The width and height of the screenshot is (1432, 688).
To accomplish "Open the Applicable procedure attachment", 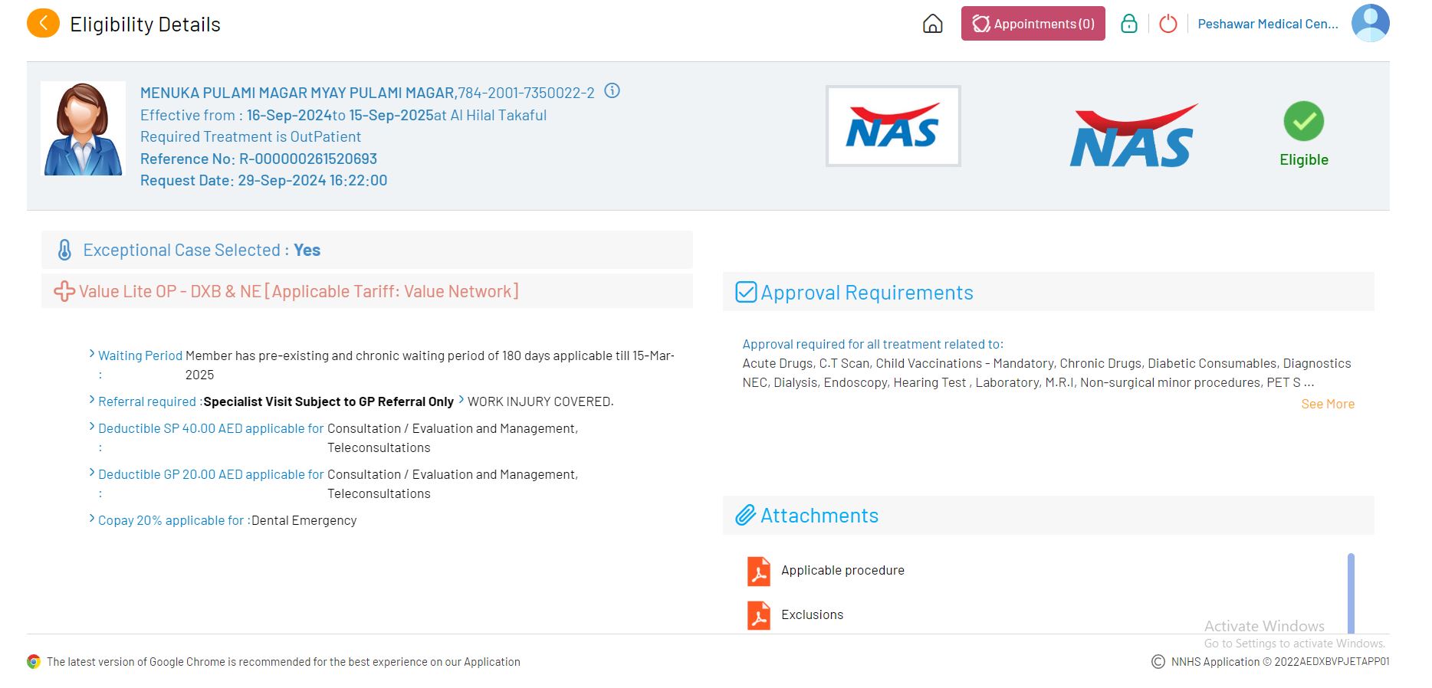I will [x=842, y=570].
